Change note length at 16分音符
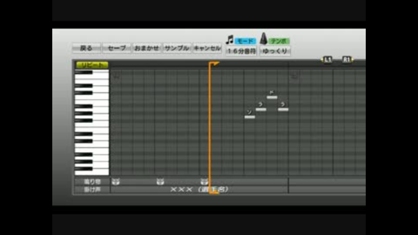The image size is (418, 235). tap(241, 51)
